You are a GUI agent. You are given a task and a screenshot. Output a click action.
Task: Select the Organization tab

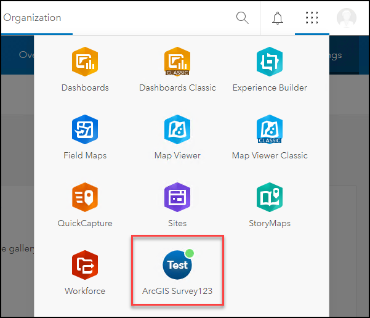pyautogui.click(x=33, y=18)
